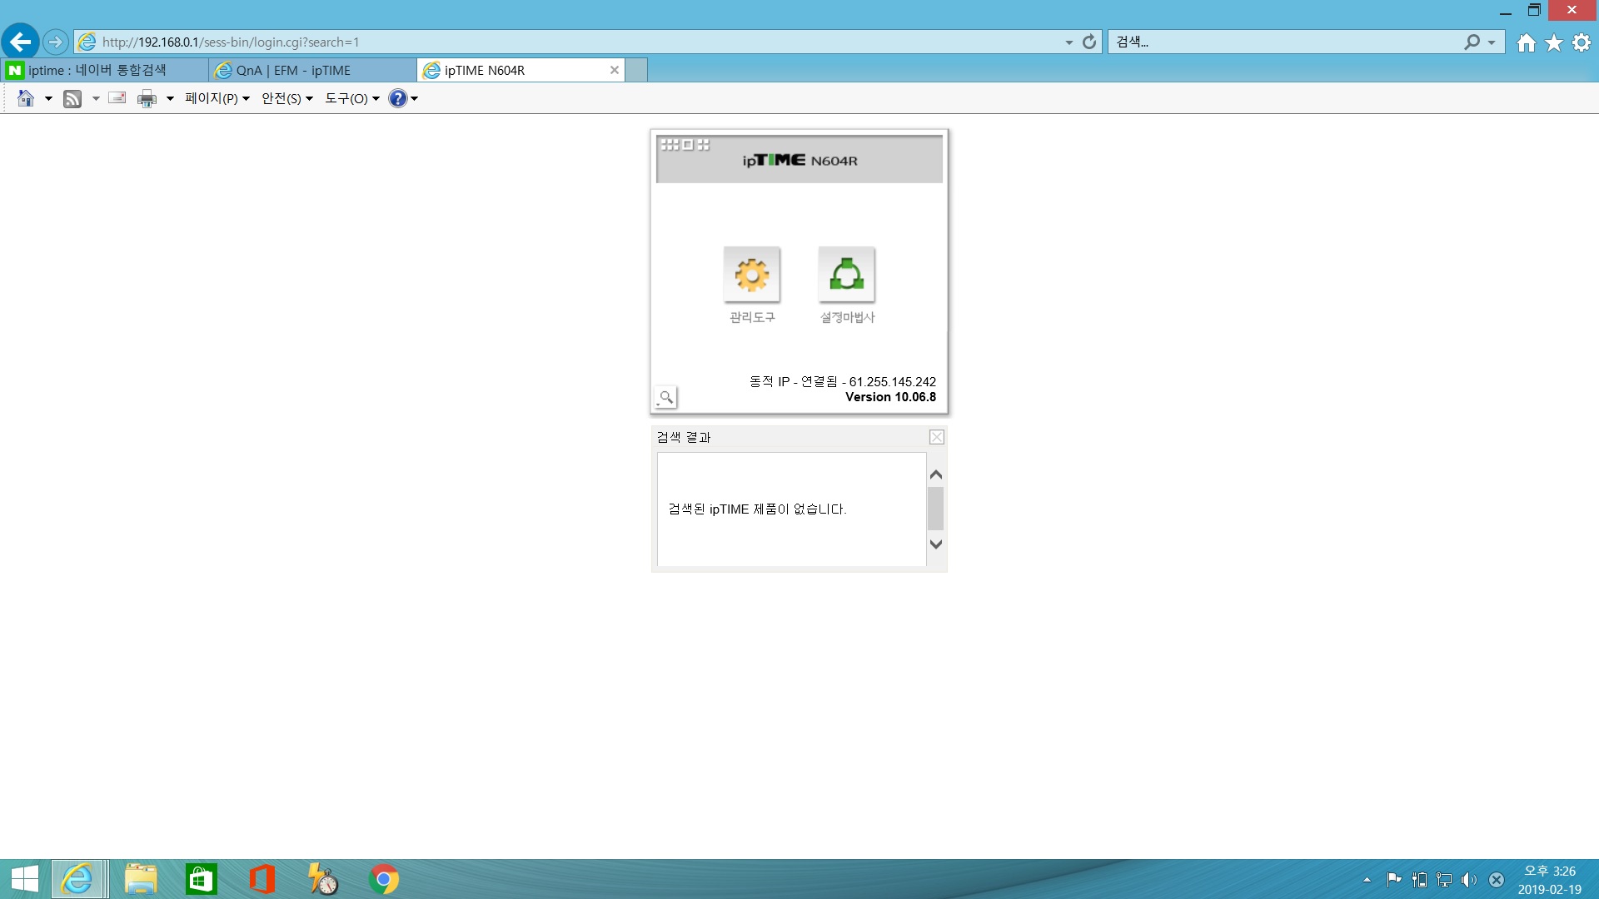Expand the search provider dropdown arrow
Screen dimensions: 1599x899
(x=1492, y=42)
